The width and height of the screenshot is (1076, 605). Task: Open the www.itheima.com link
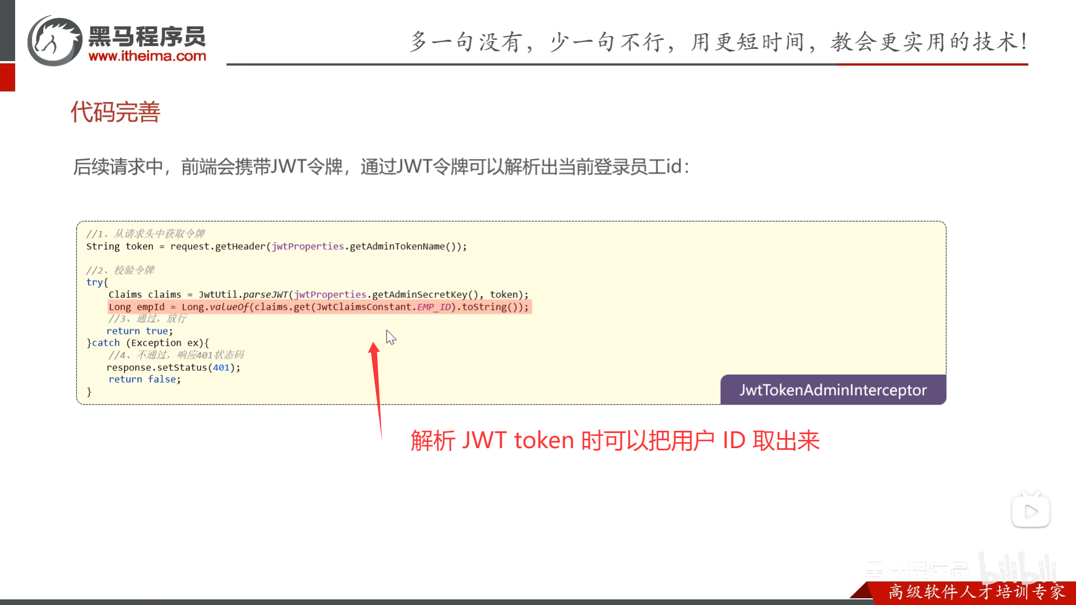coord(149,56)
